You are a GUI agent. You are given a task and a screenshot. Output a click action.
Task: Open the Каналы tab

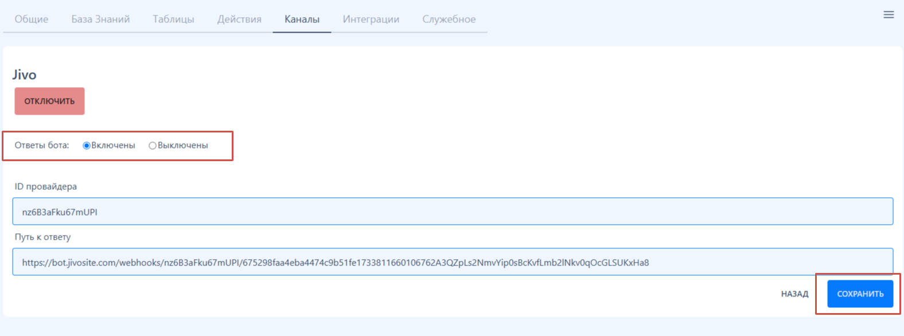302,19
